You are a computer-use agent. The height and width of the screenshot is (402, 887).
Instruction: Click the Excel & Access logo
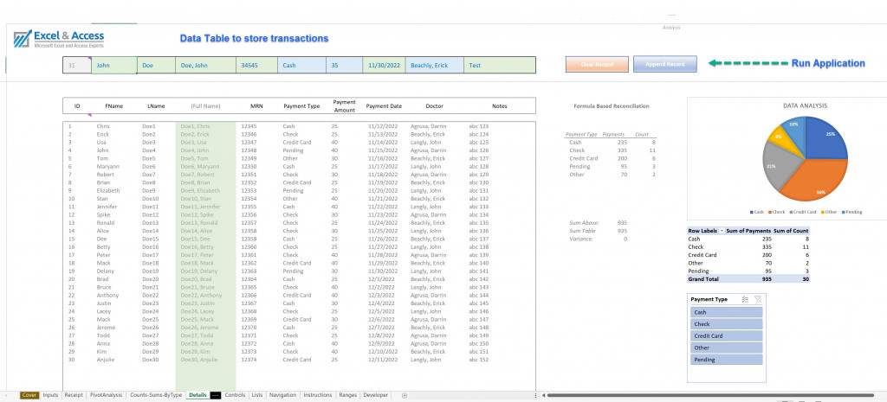pyautogui.click(x=59, y=39)
